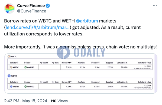Click Utilization % header in WETH table
Viewport: 162px width, 105px height.
pos(122,82)
